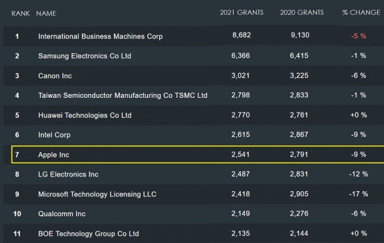
Task: Sort by the 2020 GRANTS column header
Action: click(301, 12)
